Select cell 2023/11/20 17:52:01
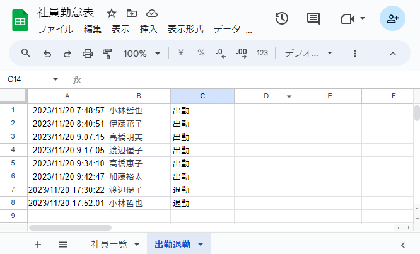 tap(67, 203)
